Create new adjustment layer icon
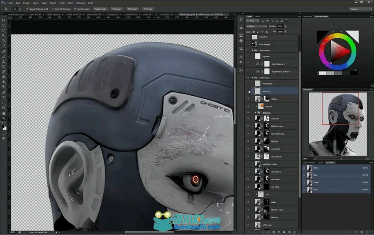The height and width of the screenshot is (235, 374). pos(279,232)
